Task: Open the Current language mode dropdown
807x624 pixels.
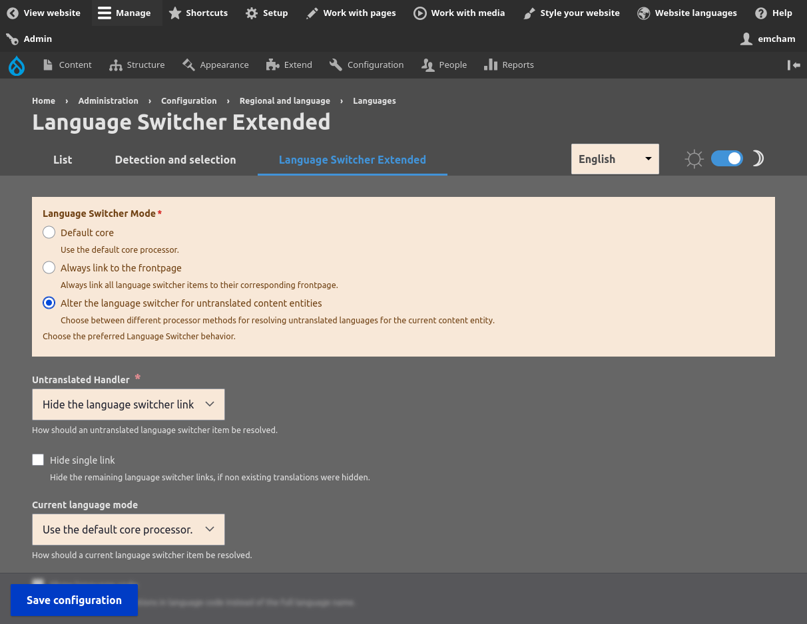Action: pyautogui.click(x=128, y=529)
